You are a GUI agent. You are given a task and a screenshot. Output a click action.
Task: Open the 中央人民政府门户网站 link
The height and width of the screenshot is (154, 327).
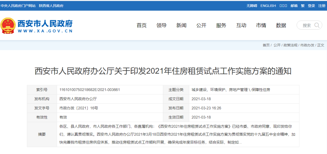click(x=18, y=6)
